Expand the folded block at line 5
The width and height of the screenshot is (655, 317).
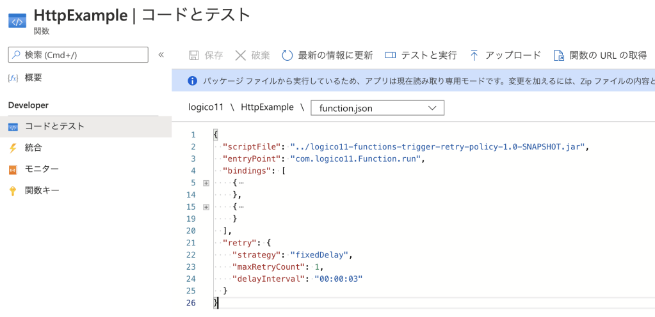pyautogui.click(x=206, y=183)
